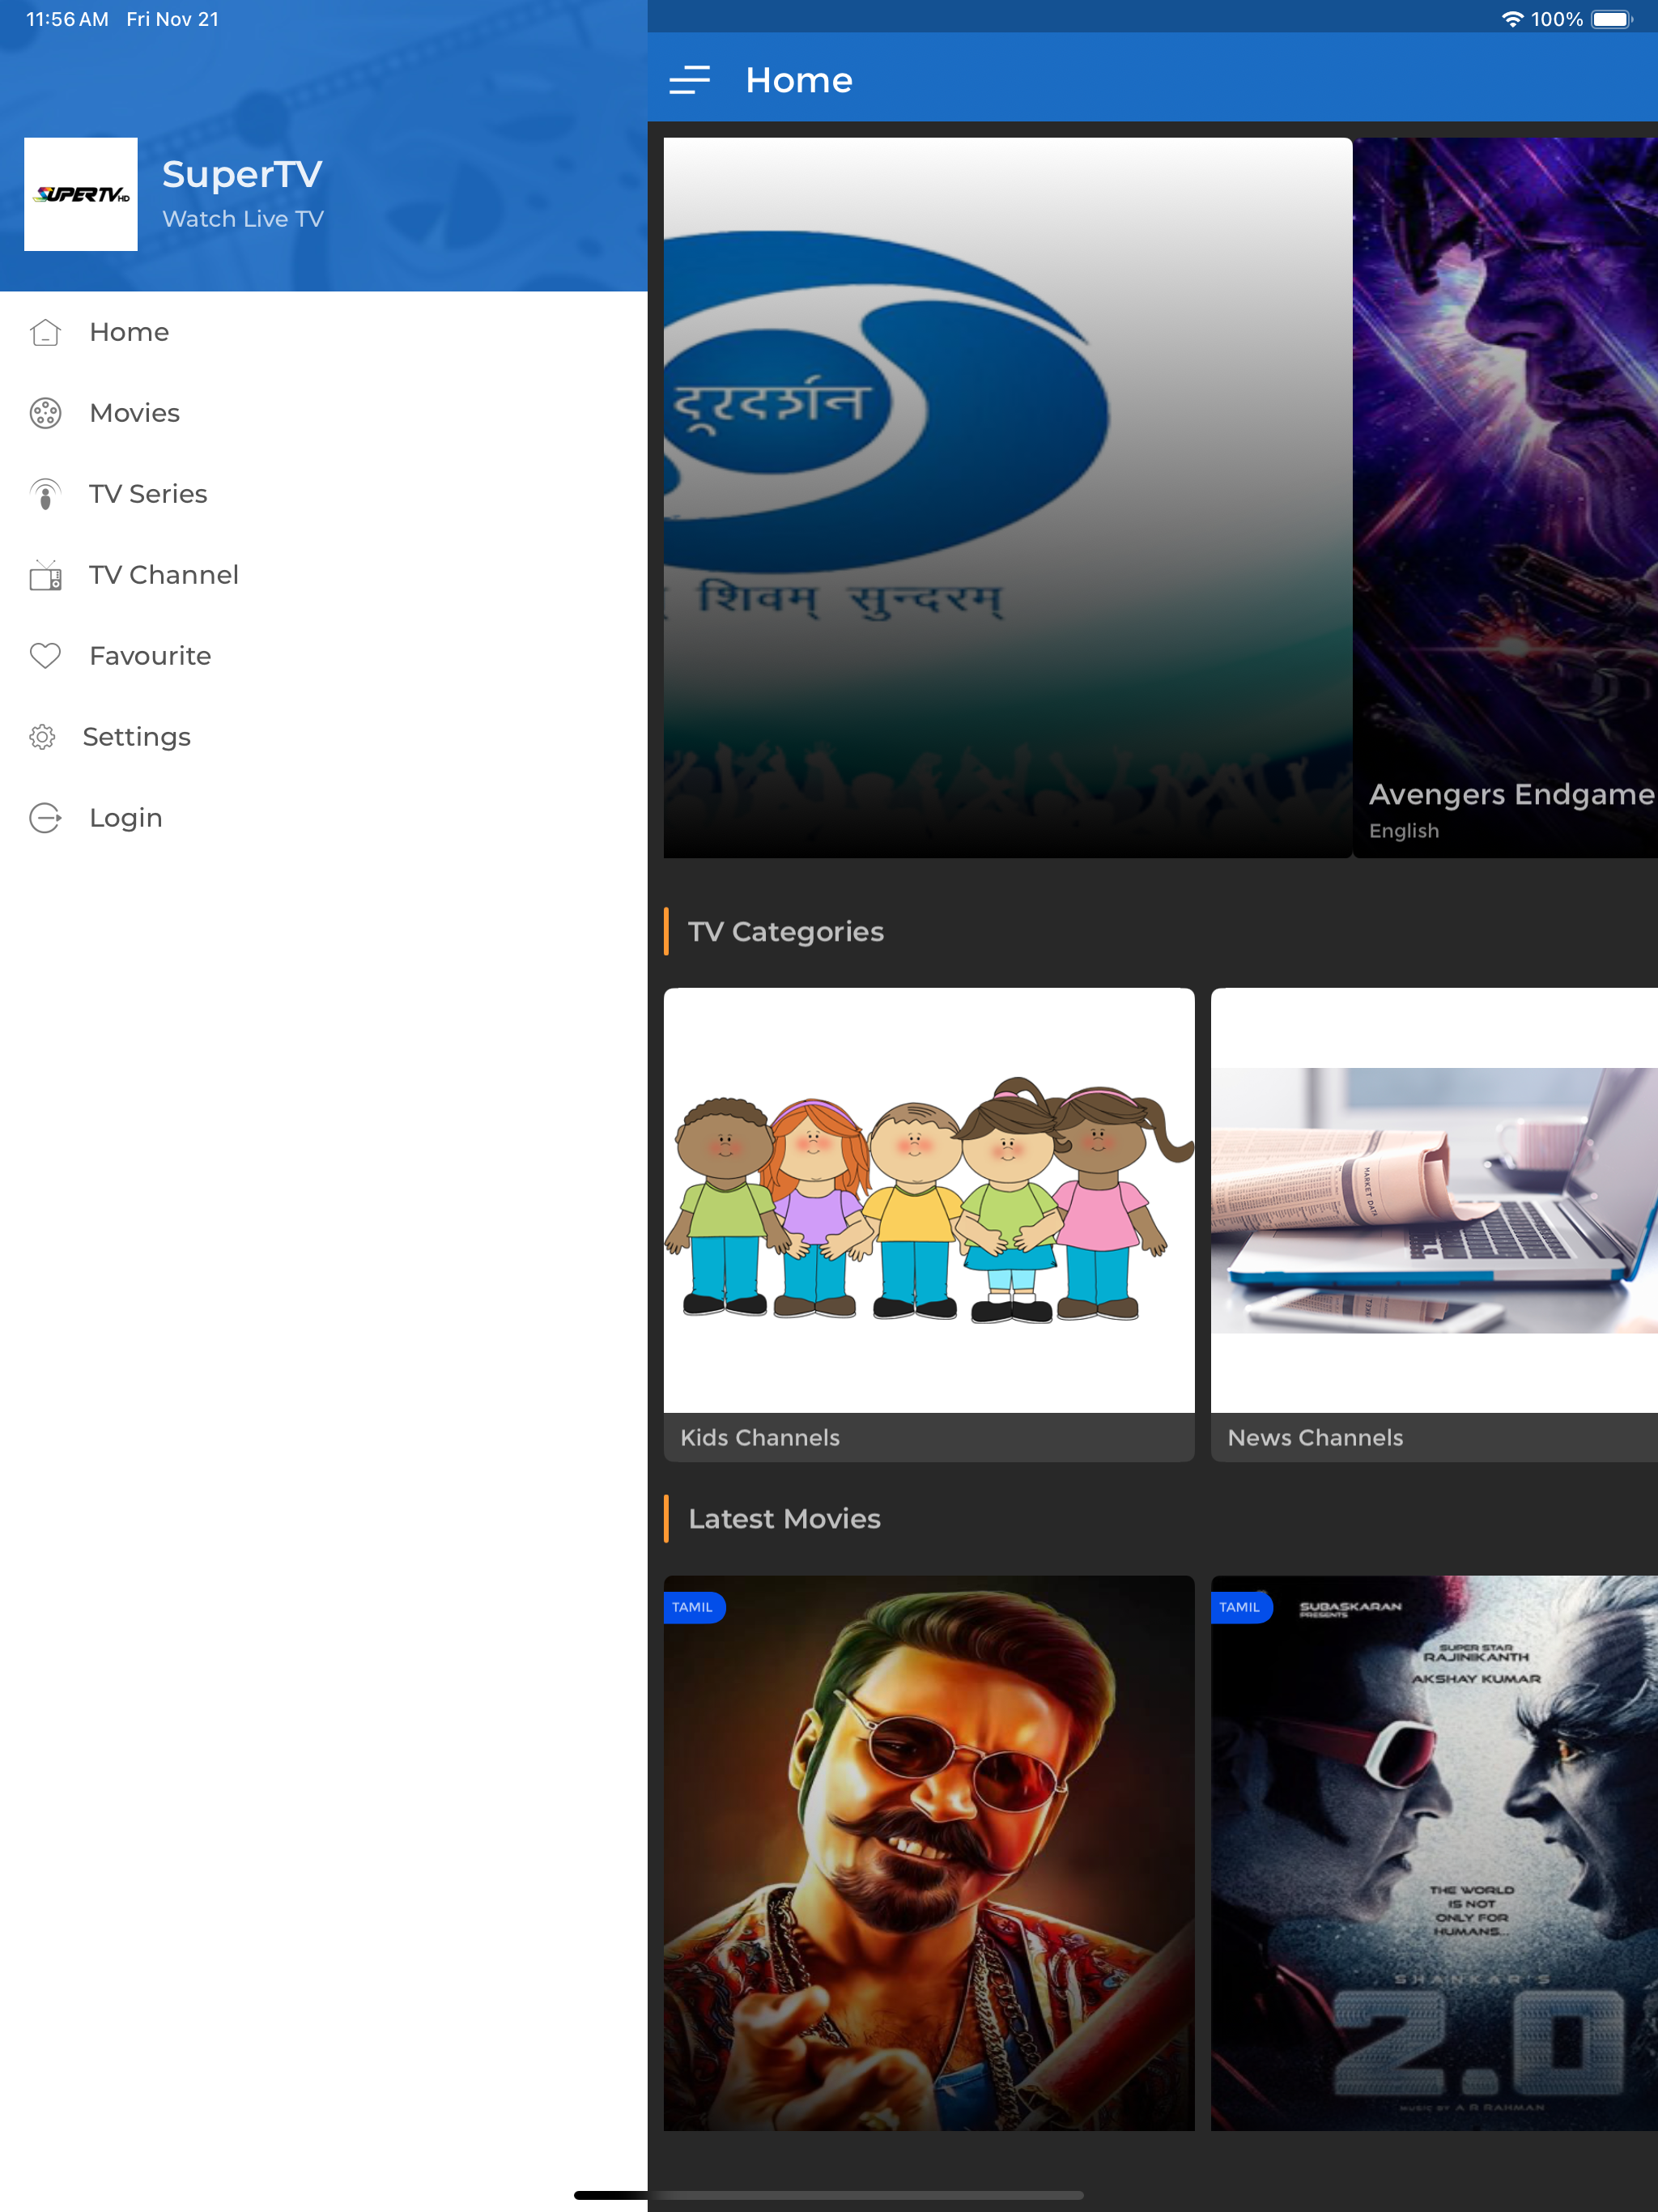Click the Avengers Endgame title text
The height and width of the screenshot is (2212, 1658).
[x=1511, y=794]
